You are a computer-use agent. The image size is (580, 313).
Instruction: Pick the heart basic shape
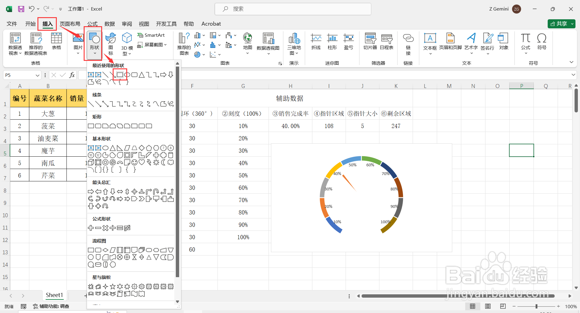pos(142,162)
